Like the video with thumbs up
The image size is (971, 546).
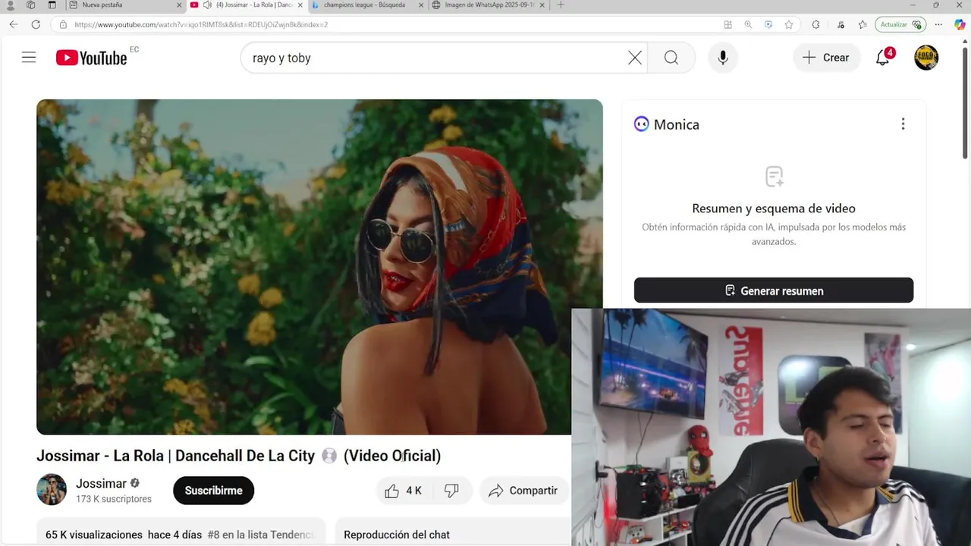403,491
